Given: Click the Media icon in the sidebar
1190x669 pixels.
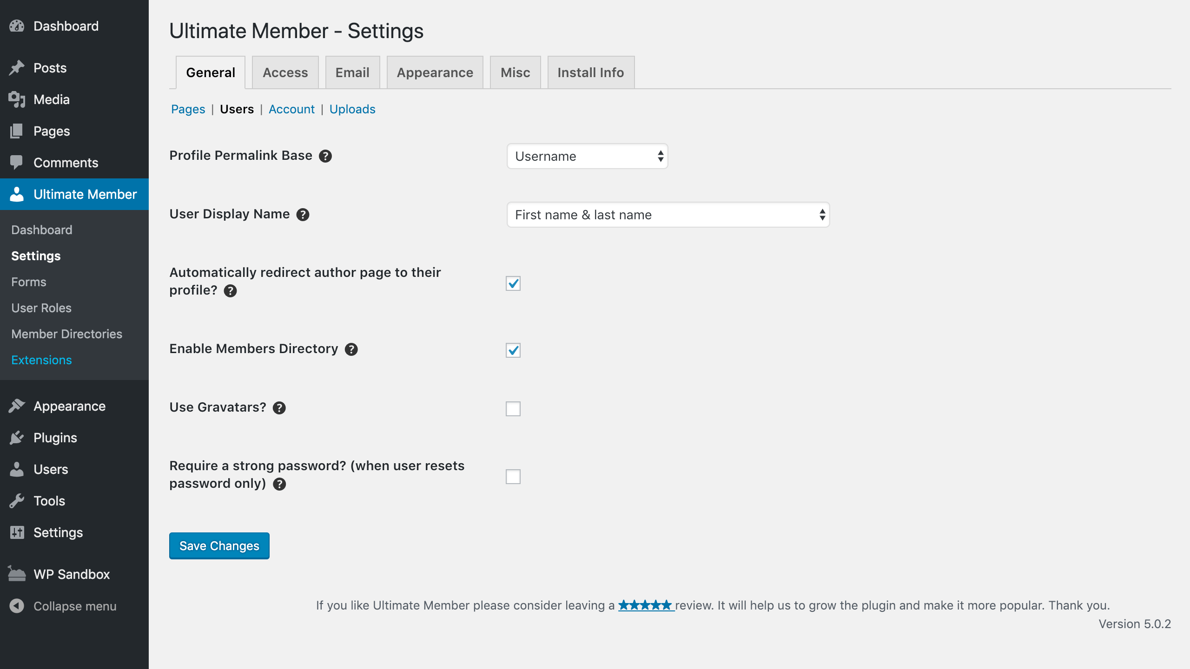Looking at the screenshot, I should (x=17, y=99).
